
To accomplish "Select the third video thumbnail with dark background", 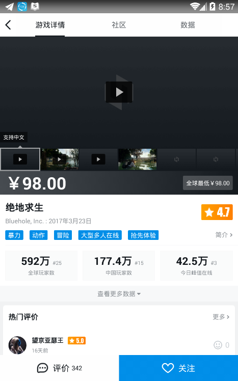I will point(98,159).
